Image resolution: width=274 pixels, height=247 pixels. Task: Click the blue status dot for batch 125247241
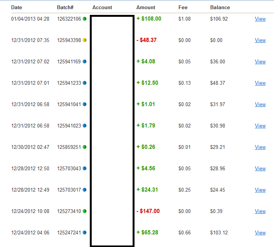[x=84, y=232]
